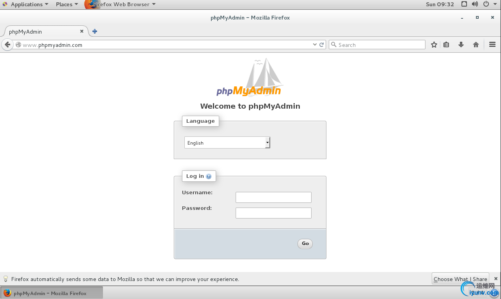Click the bookmark star icon
Image resolution: width=501 pixels, height=299 pixels.
pos(434,45)
